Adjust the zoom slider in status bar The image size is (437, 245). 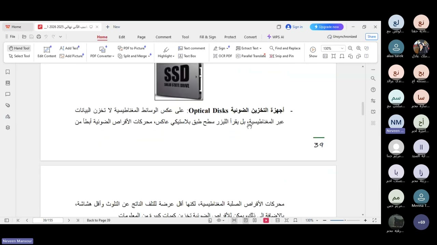345,220
